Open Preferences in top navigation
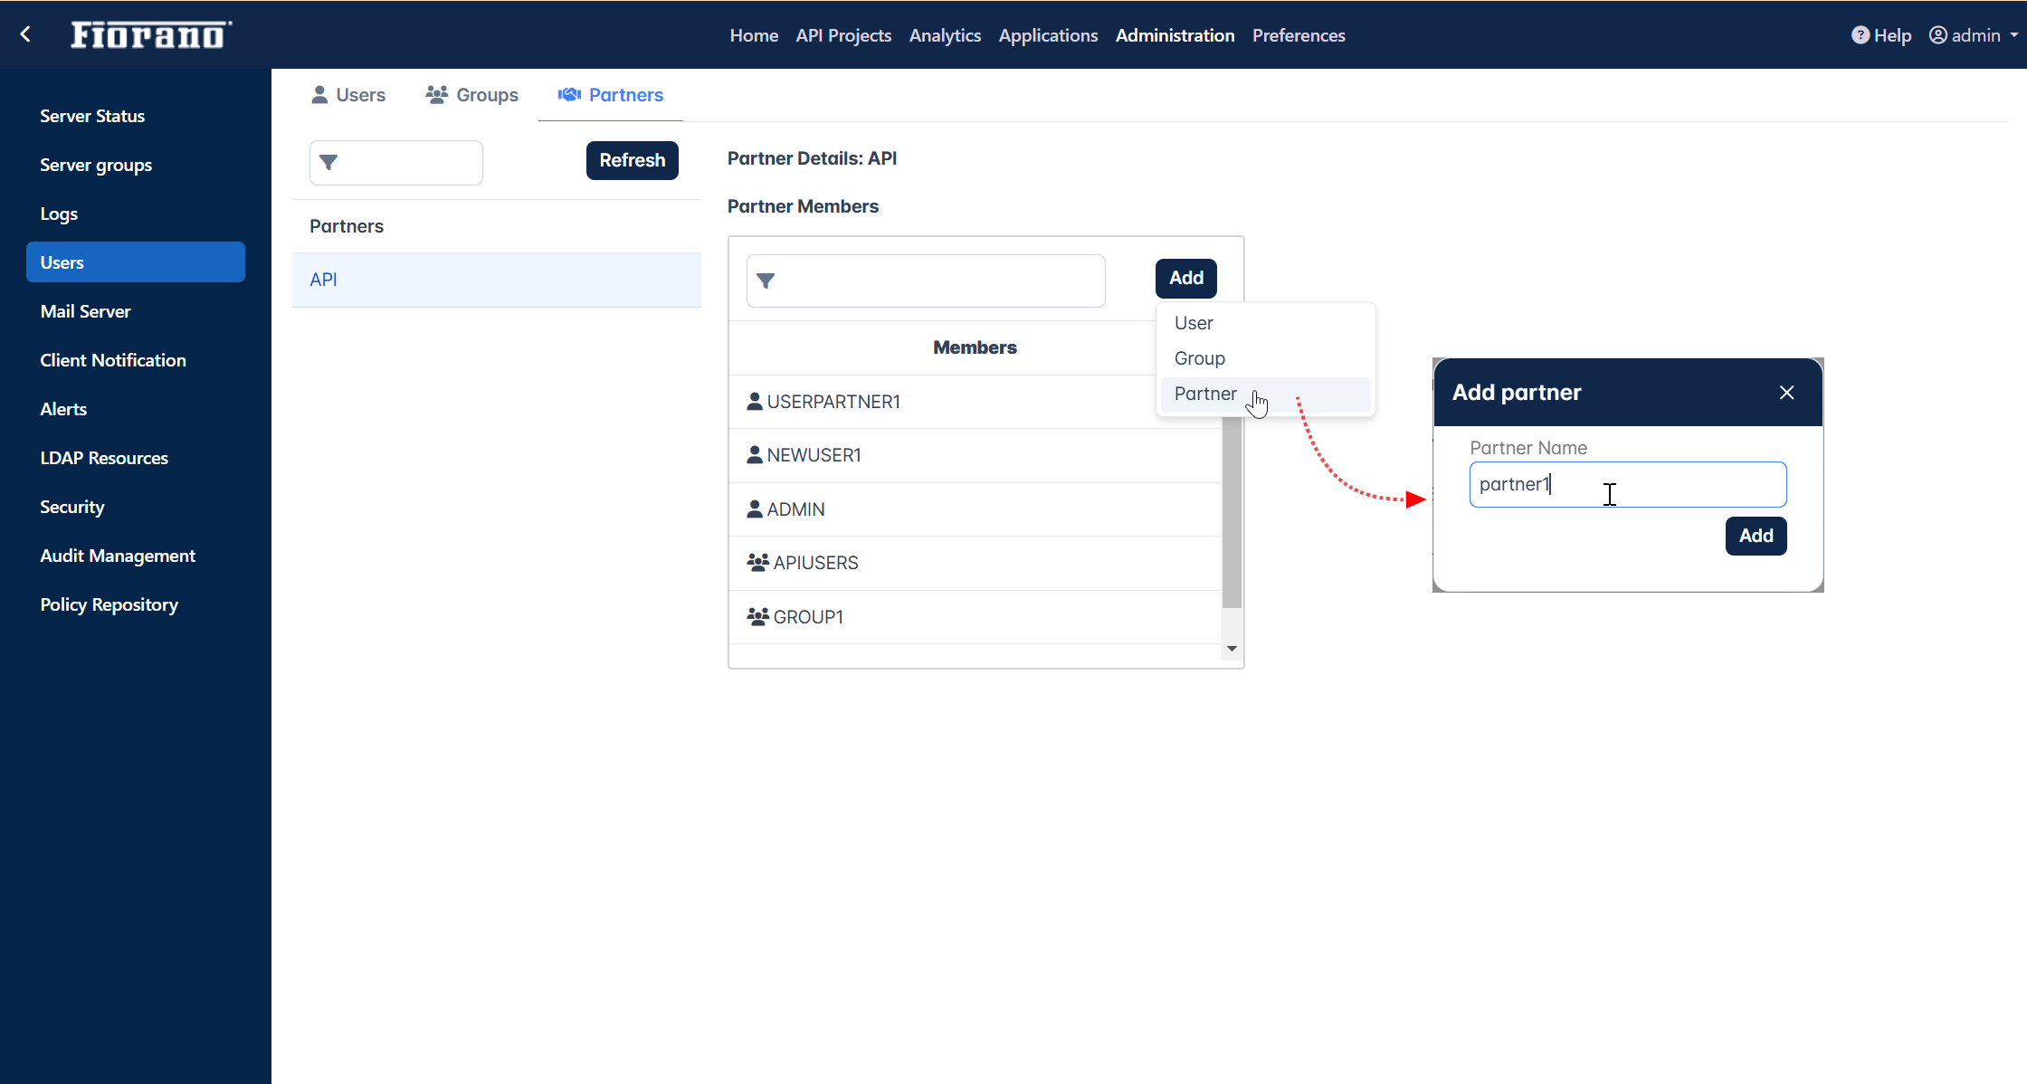 [x=1299, y=35]
